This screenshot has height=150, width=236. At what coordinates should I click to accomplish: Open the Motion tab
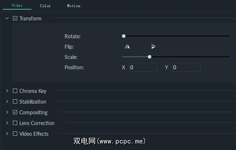tap(74, 6)
